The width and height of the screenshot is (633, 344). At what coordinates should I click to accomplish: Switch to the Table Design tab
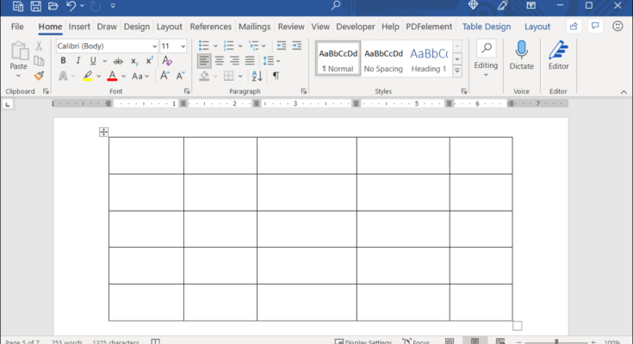(x=486, y=27)
